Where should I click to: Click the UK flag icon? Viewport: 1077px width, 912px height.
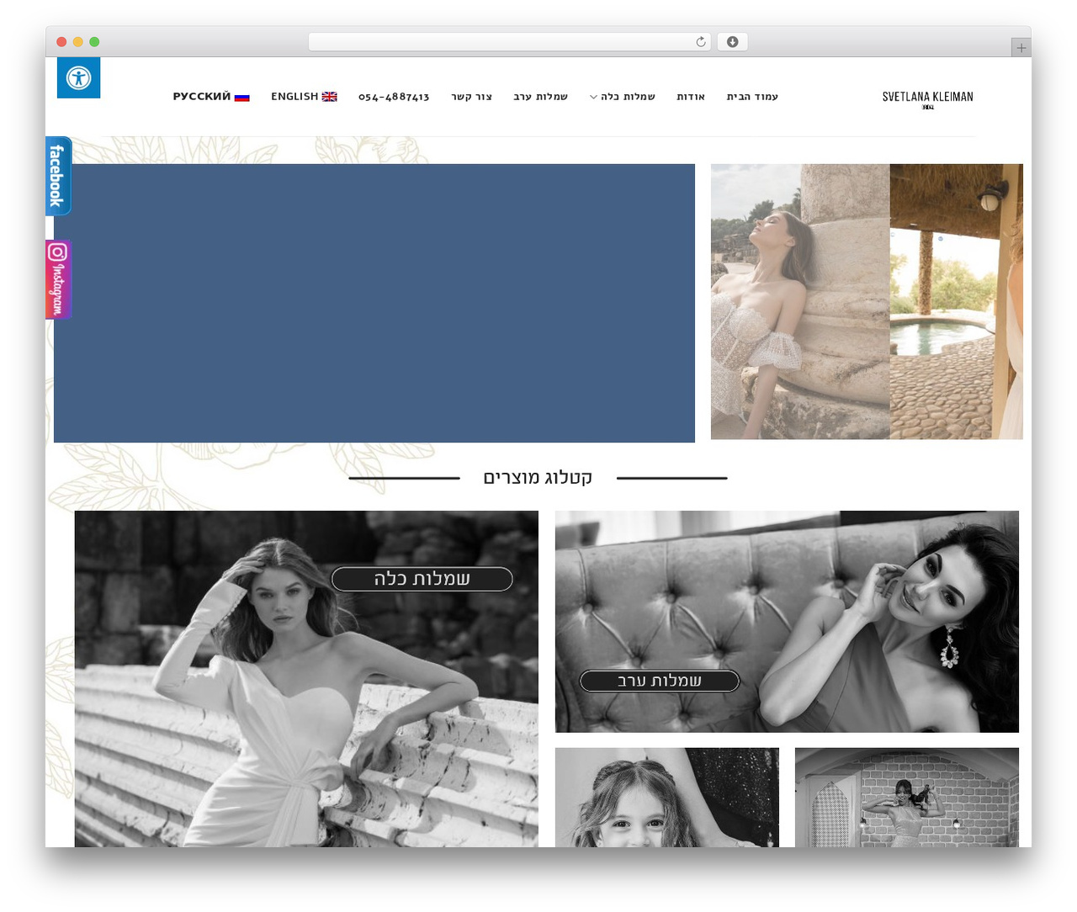[330, 97]
